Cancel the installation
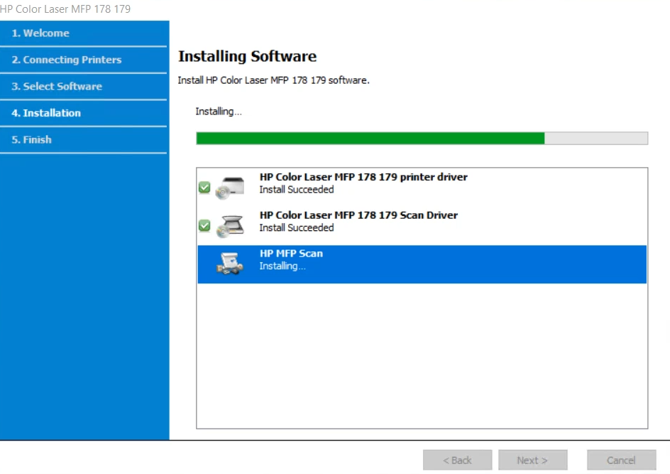Viewport: 670px width, 474px height. [621, 460]
